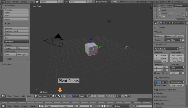Enable the Border checkbox
Image resolution: width=188 pixels, height=108 pixels.
[155, 73]
